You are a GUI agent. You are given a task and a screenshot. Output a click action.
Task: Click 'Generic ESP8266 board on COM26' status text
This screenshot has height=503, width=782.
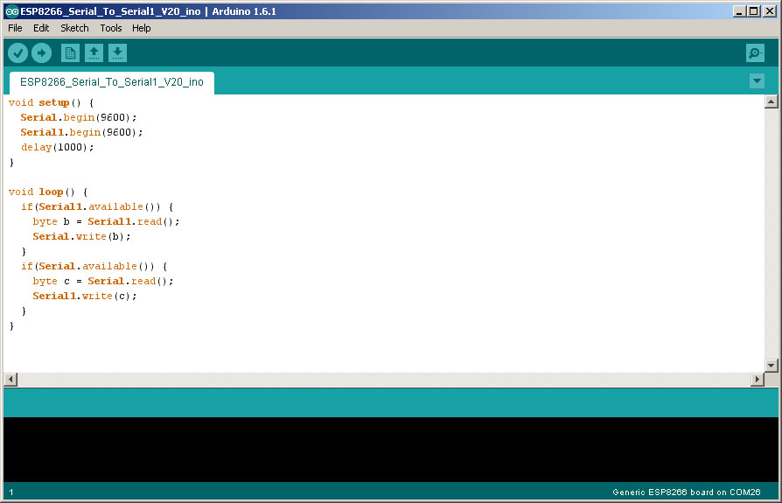click(687, 492)
